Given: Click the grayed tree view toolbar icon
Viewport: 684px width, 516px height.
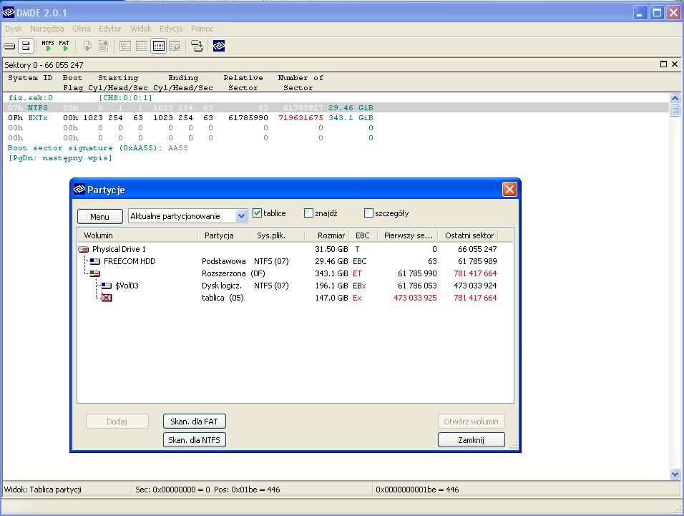Looking at the screenshot, I should point(125,46).
